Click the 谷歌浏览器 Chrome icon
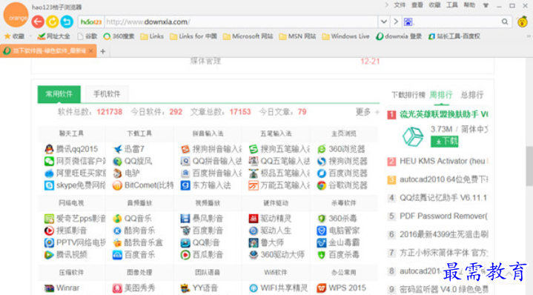 click(322, 185)
